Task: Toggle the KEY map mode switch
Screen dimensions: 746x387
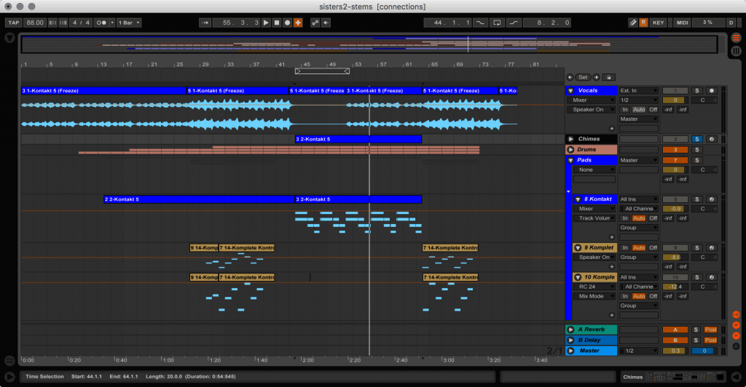Action: (659, 23)
